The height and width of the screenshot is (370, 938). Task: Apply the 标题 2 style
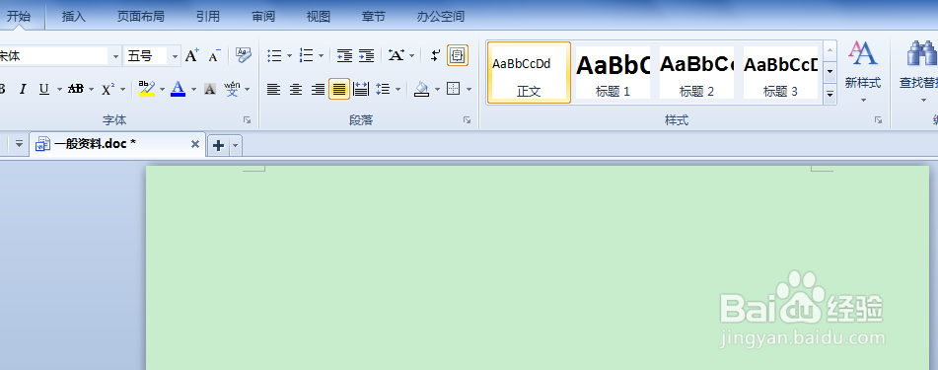pyautogui.click(x=697, y=72)
